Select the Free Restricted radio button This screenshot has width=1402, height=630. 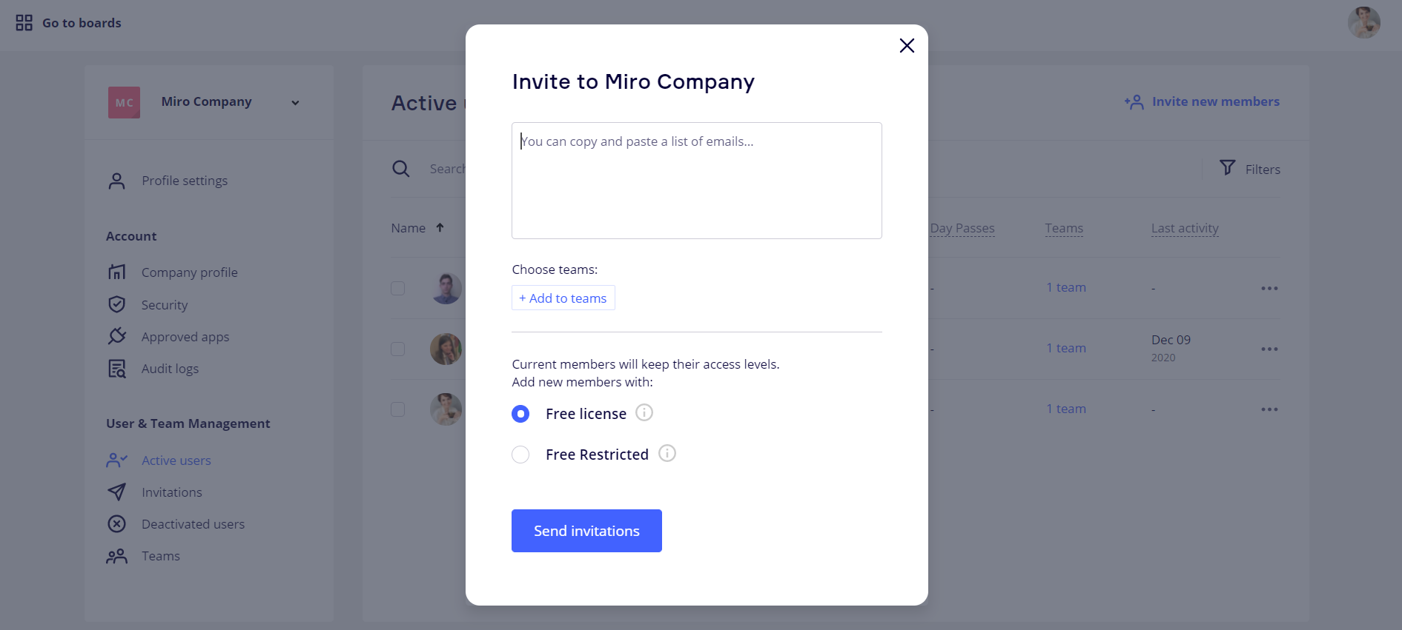520,455
